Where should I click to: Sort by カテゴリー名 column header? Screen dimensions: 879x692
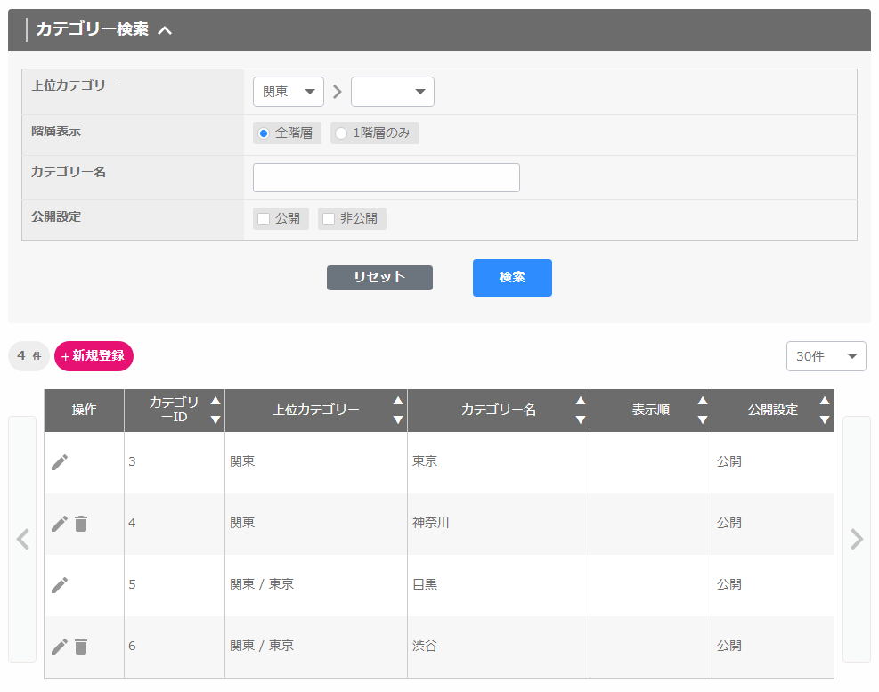(498, 411)
